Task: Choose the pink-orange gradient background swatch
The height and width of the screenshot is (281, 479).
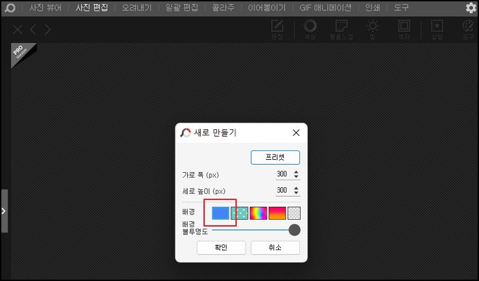Action: tap(278, 213)
